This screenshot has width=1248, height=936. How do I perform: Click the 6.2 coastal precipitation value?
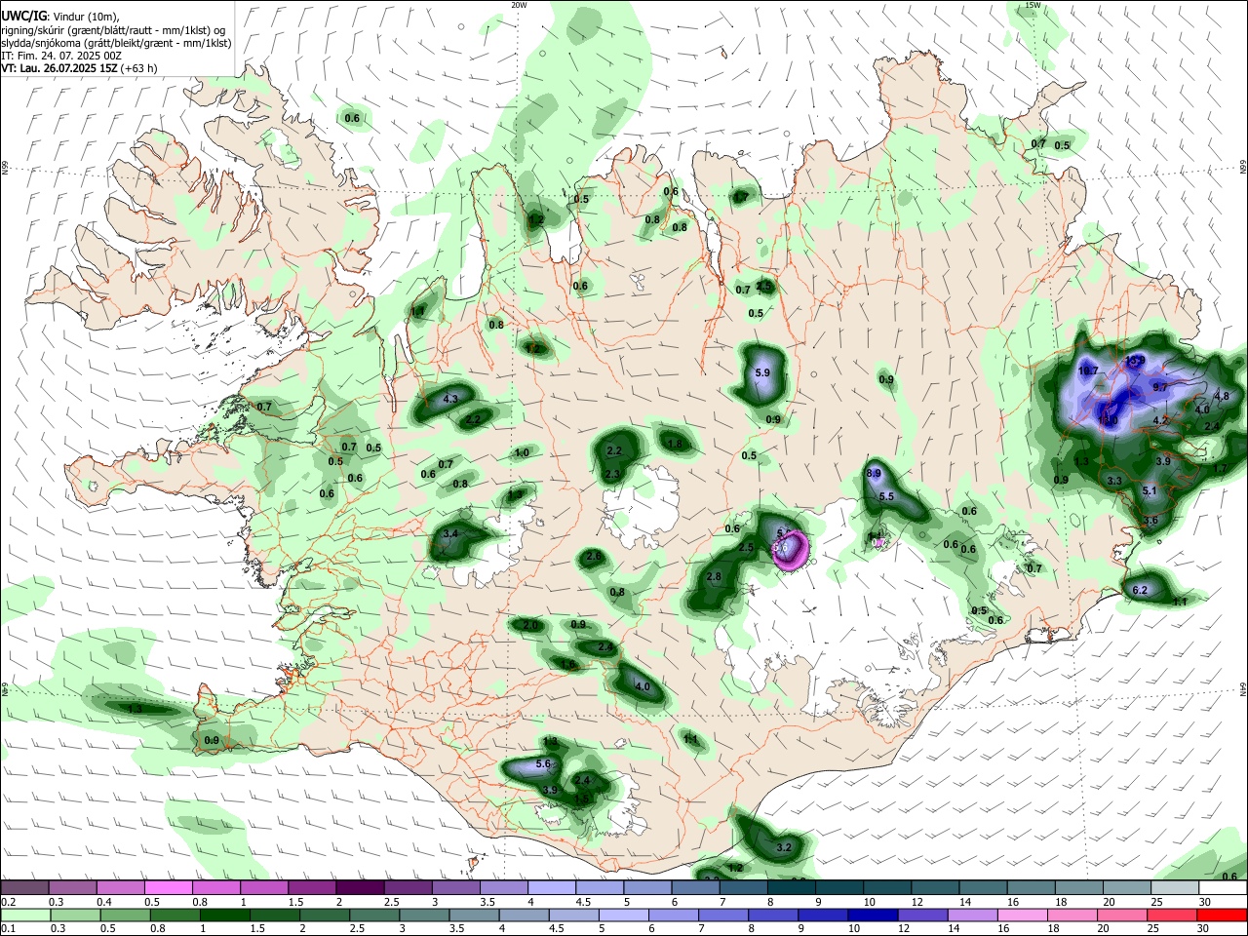(x=1140, y=590)
